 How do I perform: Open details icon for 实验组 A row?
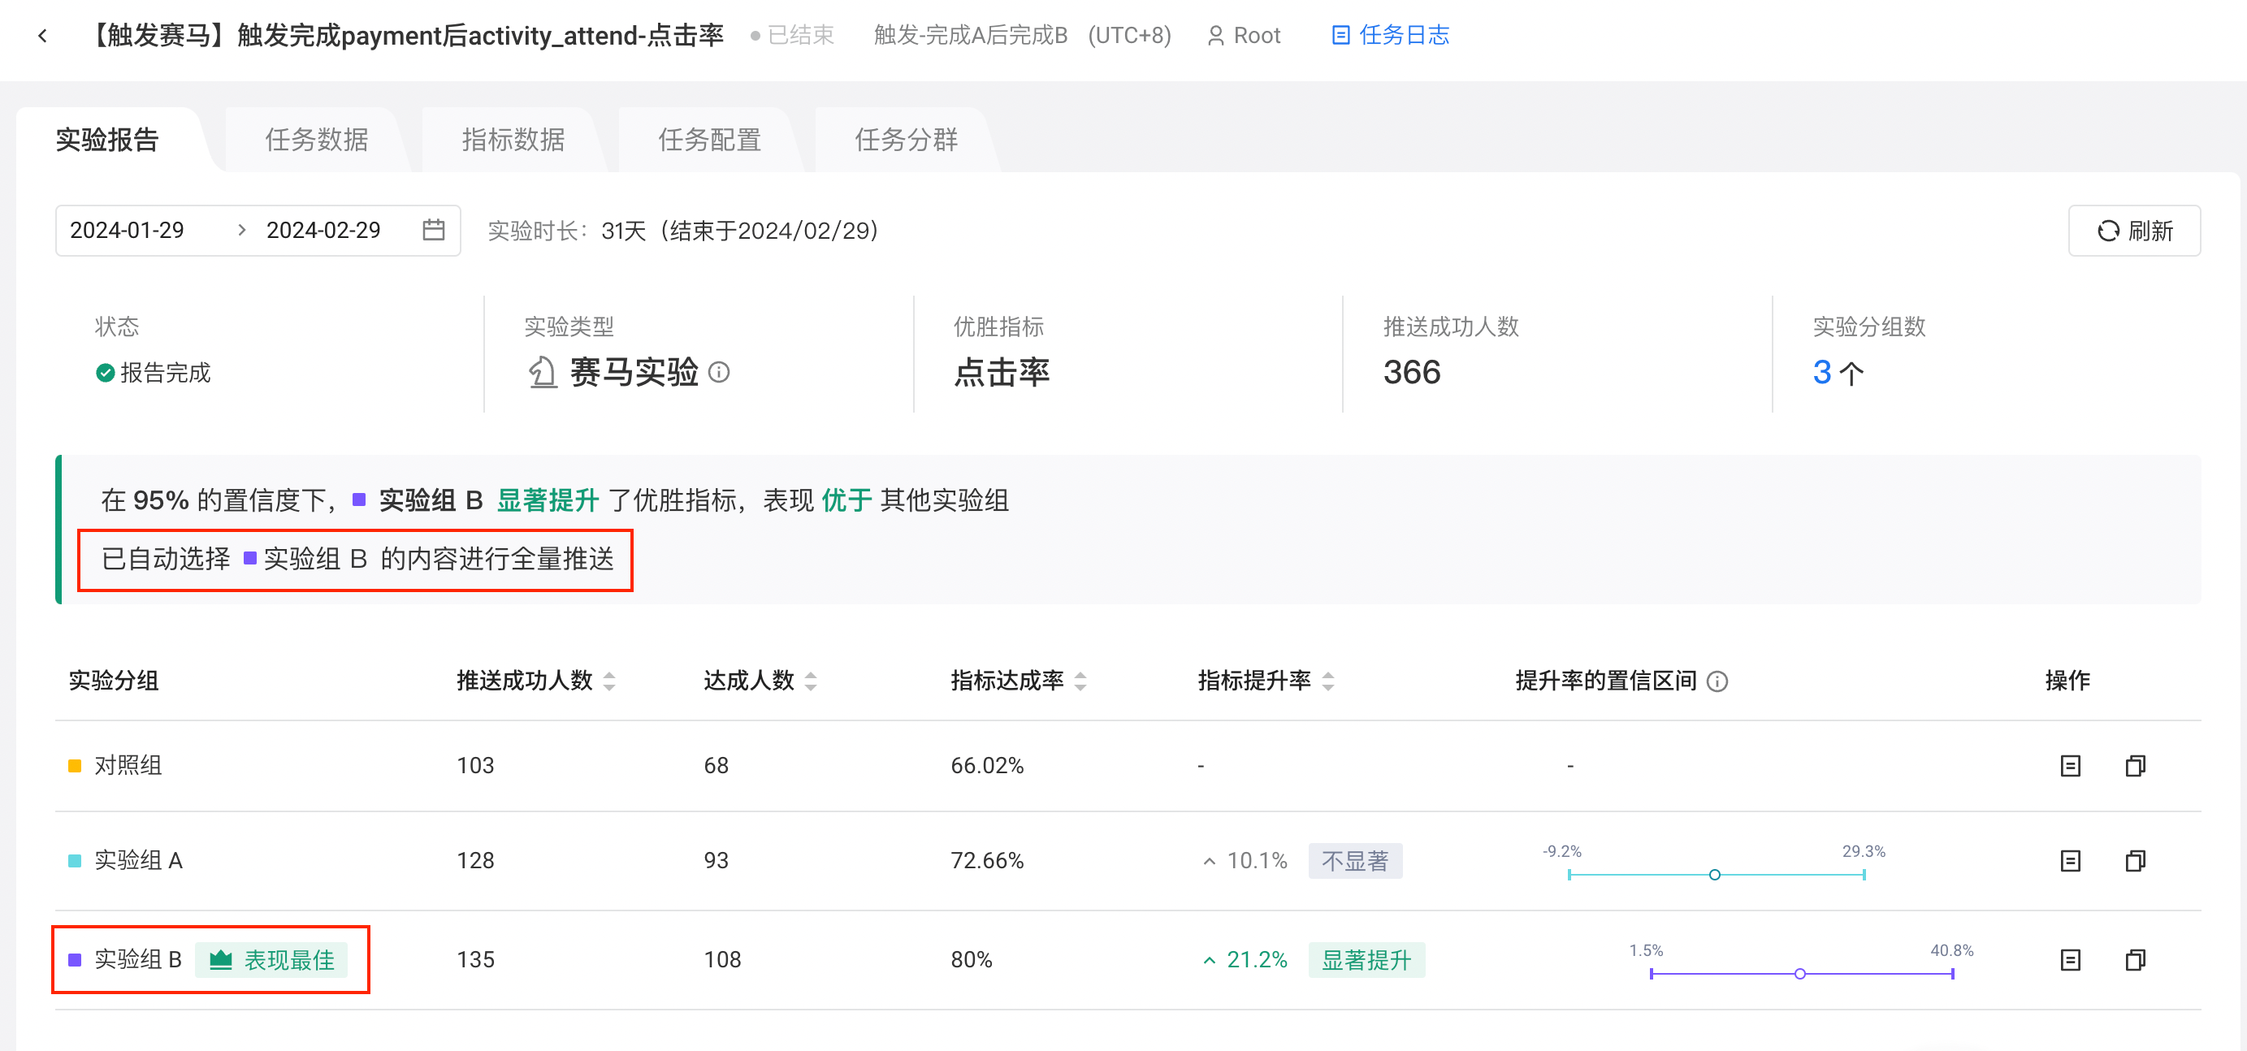coord(2070,861)
